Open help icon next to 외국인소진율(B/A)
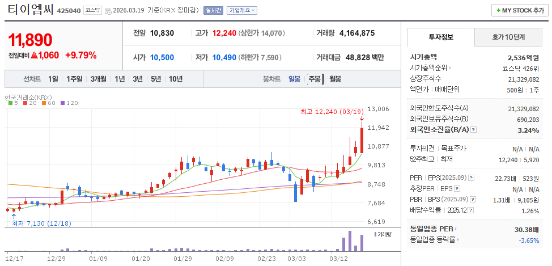552x266 pixels. tap(473, 130)
